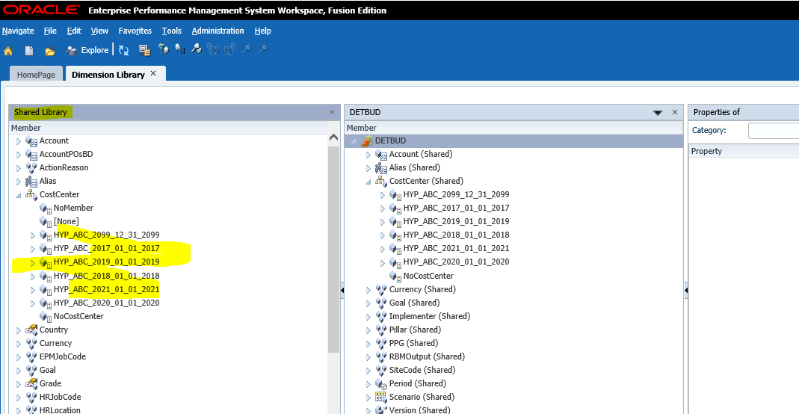
Task: Collapse CostCenter (Shared) in DETBUD
Action: click(x=368, y=182)
